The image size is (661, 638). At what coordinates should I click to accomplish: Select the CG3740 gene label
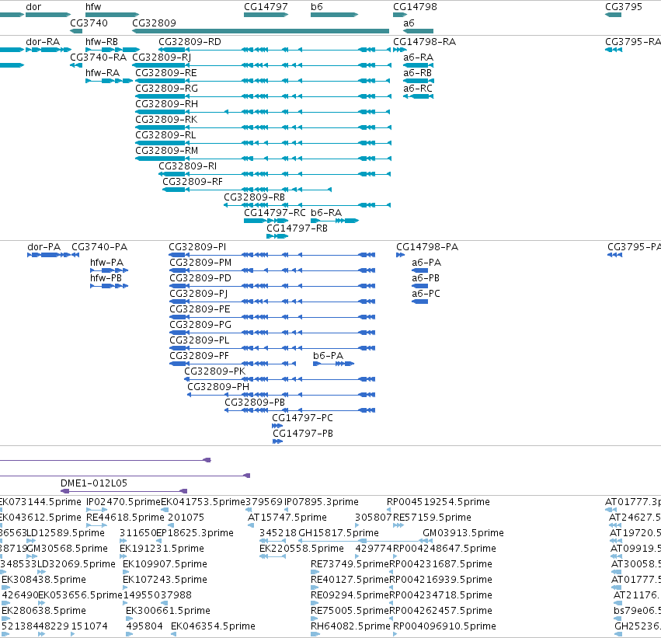[x=89, y=23]
